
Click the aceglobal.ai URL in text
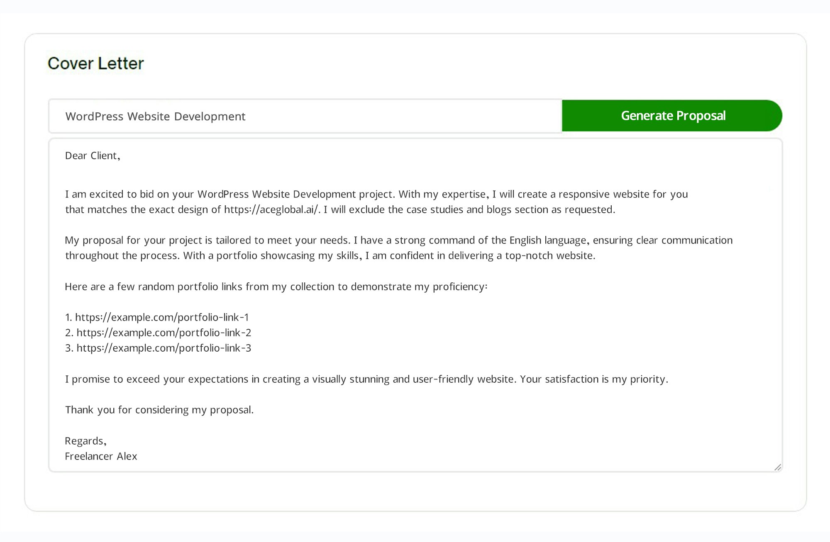click(271, 209)
